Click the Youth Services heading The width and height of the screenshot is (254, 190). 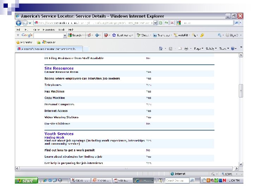click(59, 134)
